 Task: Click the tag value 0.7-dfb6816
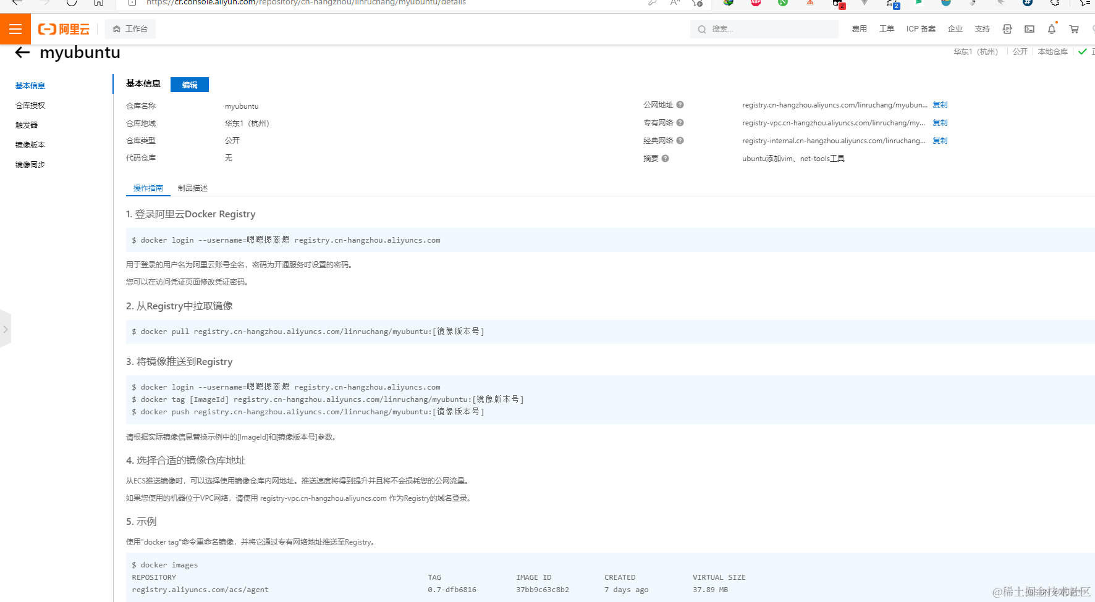[x=452, y=590]
